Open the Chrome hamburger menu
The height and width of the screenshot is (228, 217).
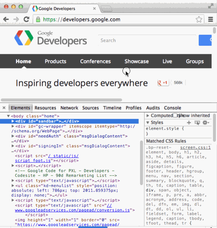click(x=210, y=19)
